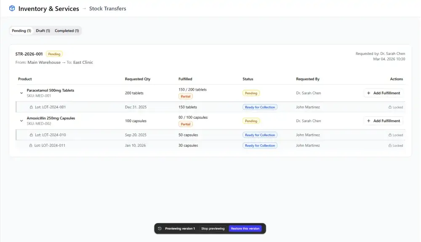Show the Completed (1) tab
421x242 pixels.
point(67,31)
